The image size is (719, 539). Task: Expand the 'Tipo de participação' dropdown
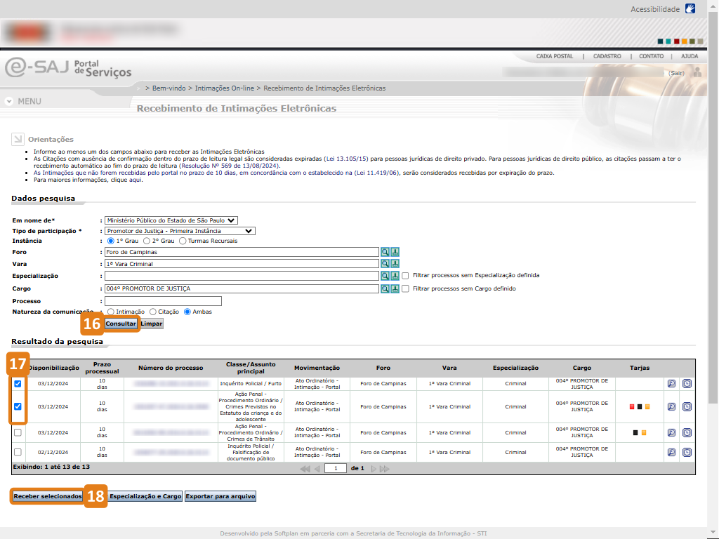tap(180, 231)
